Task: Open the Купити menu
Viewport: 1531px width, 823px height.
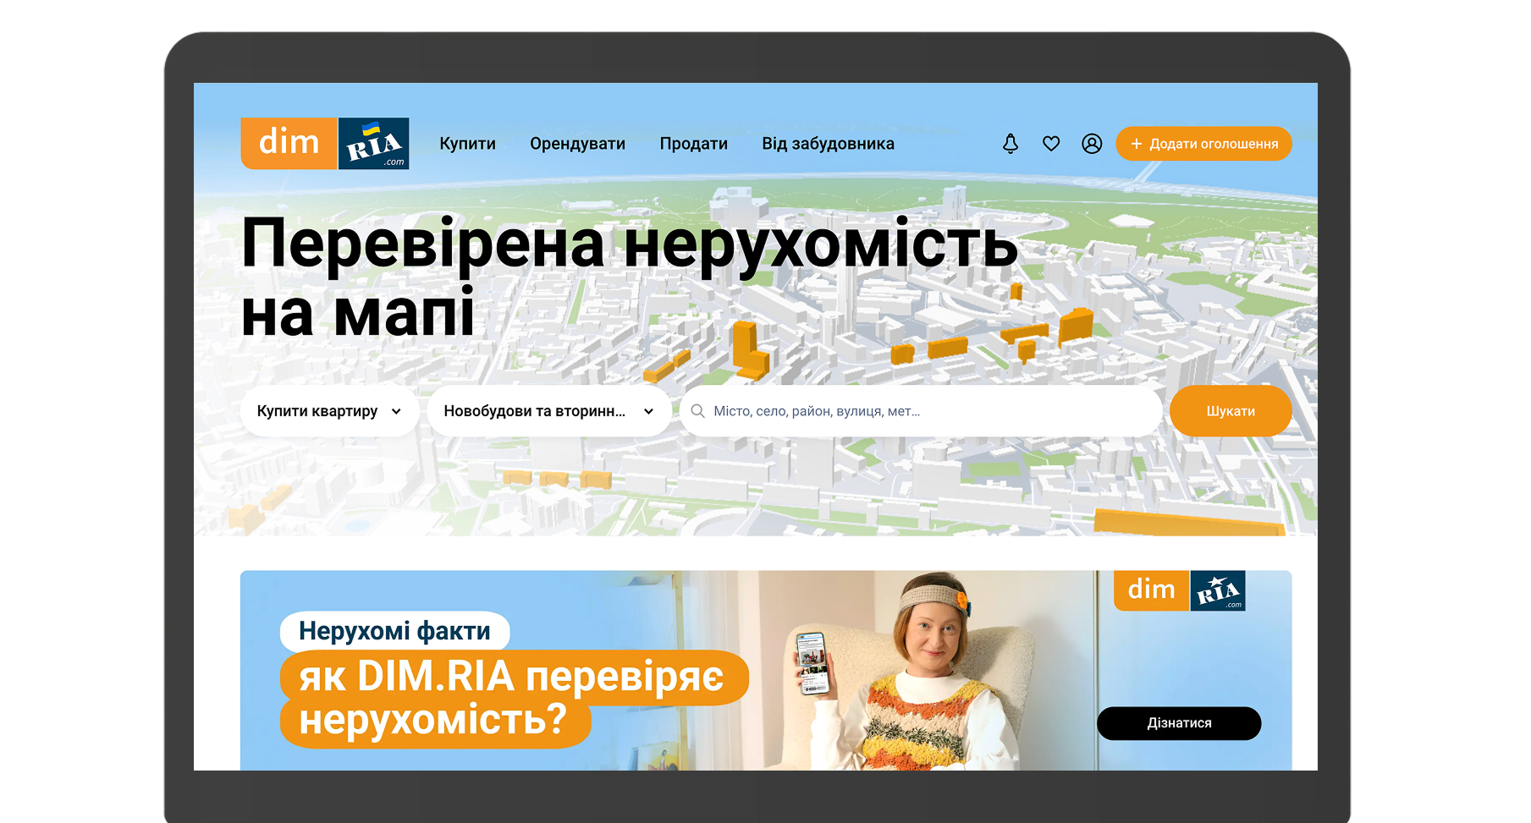Action: tap(467, 144)
